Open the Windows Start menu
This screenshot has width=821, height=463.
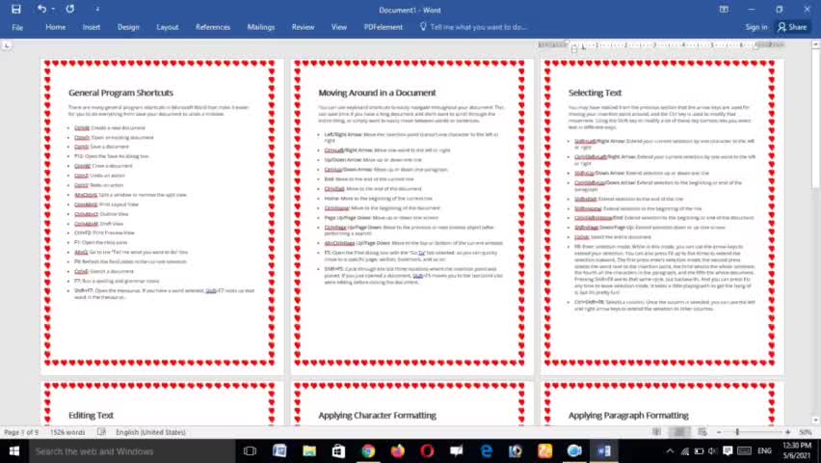click(x=14, y=450)
